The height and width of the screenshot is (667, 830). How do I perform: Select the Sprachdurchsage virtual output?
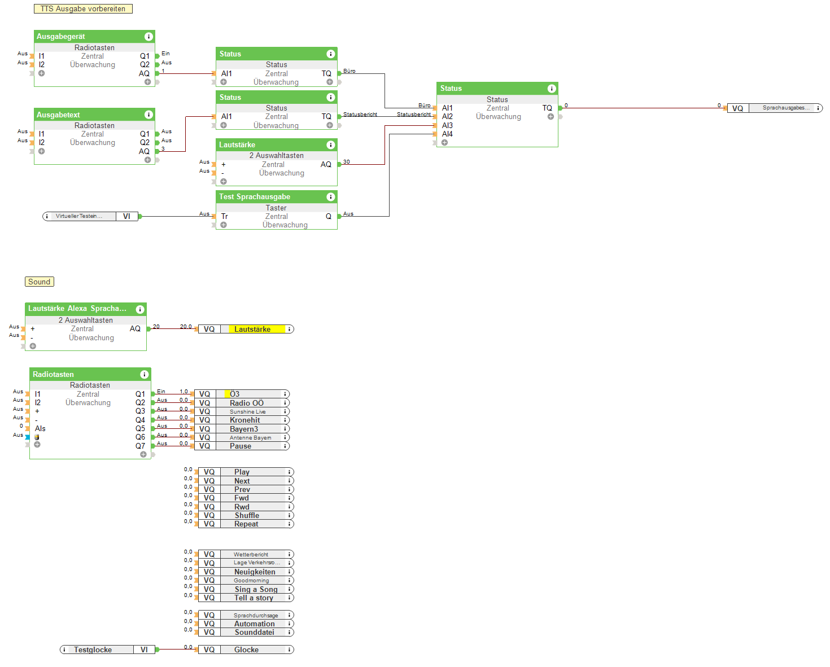click(246, 615)
